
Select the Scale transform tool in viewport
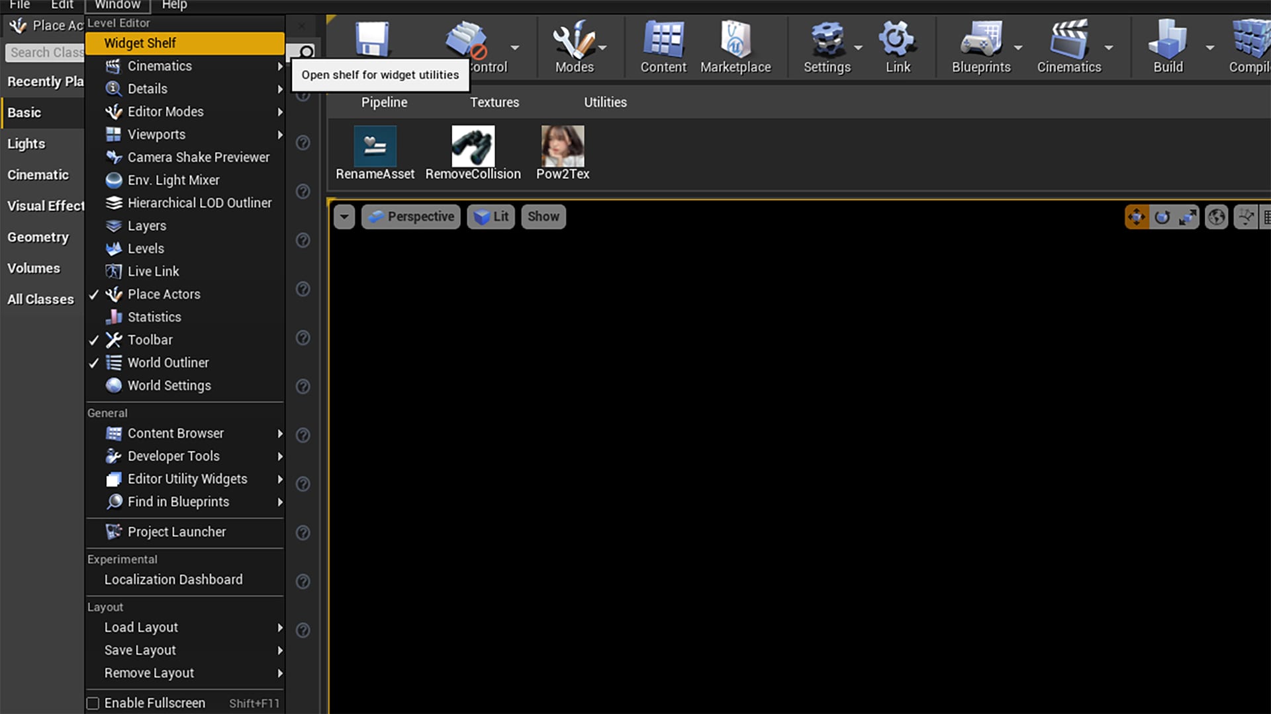click(x=1188, y=216)
